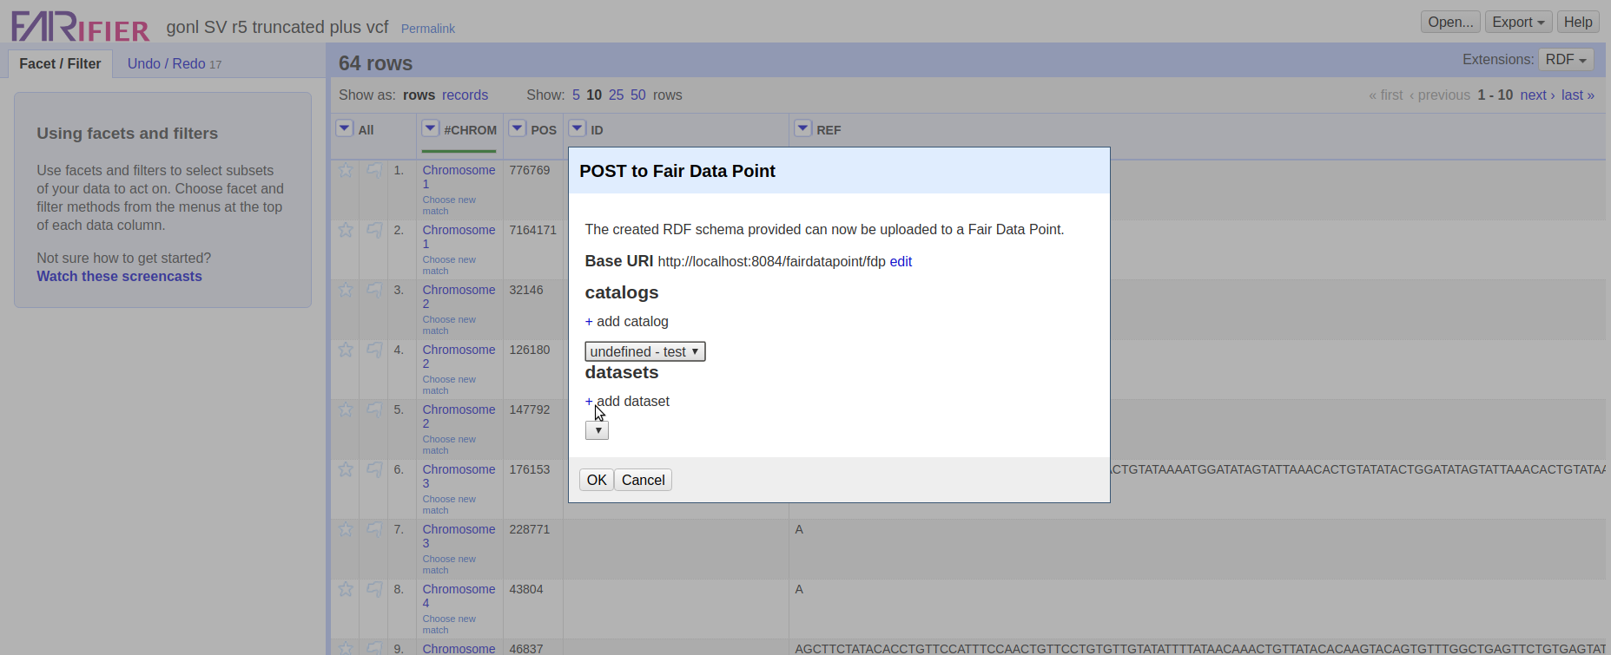Confirm dialog with OK button
Image resolution: width=1611 pixels, height=655 pixels.
click(x=597, y=480)
